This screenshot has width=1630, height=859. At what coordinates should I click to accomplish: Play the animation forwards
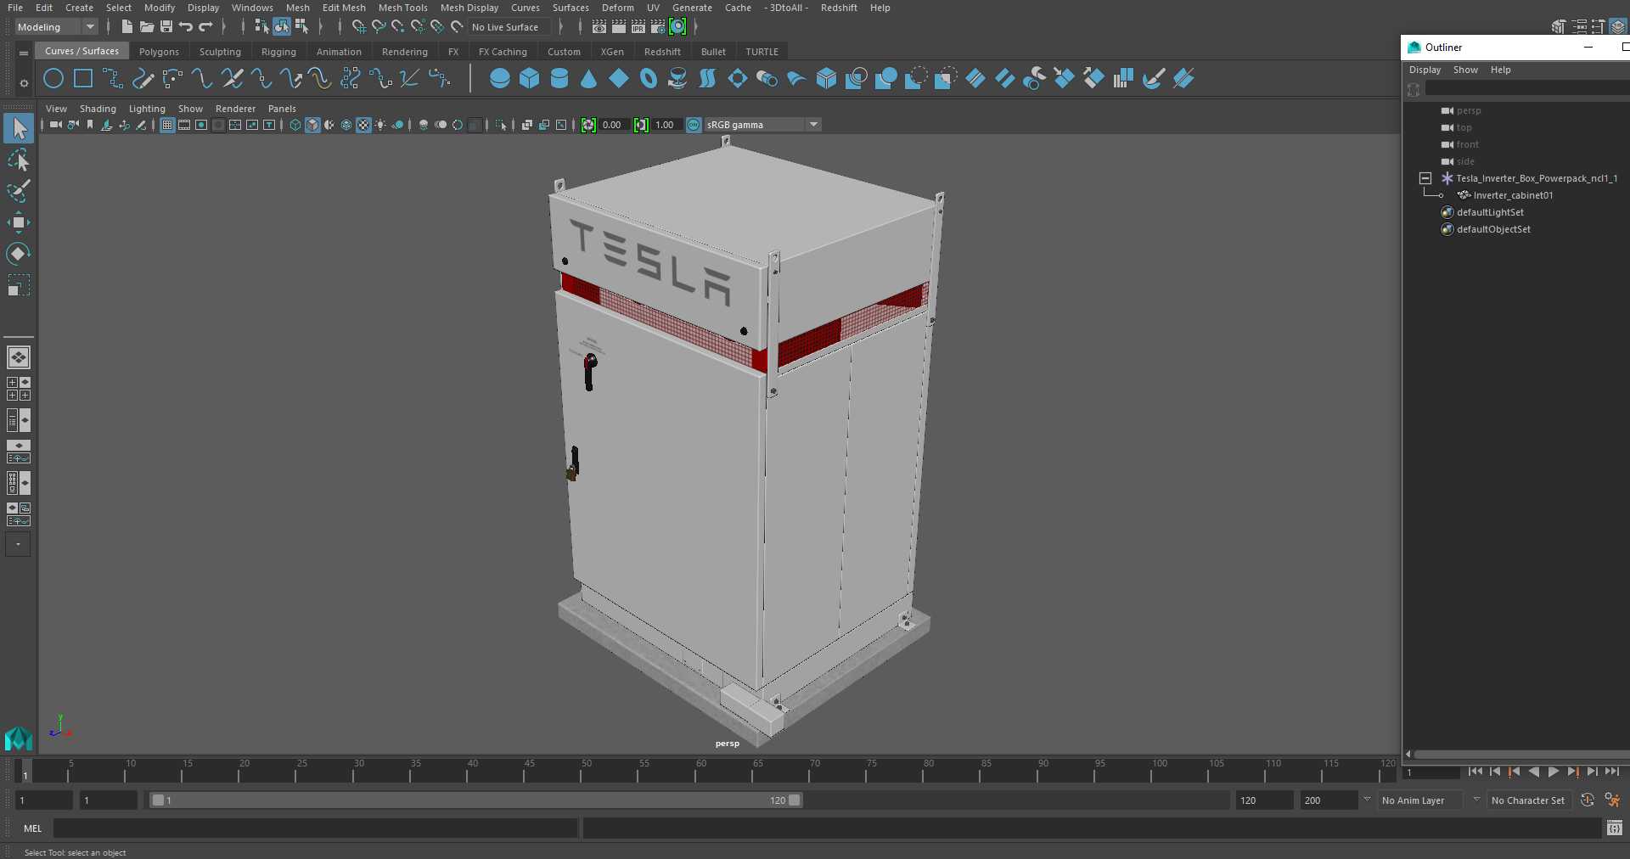1554,772
